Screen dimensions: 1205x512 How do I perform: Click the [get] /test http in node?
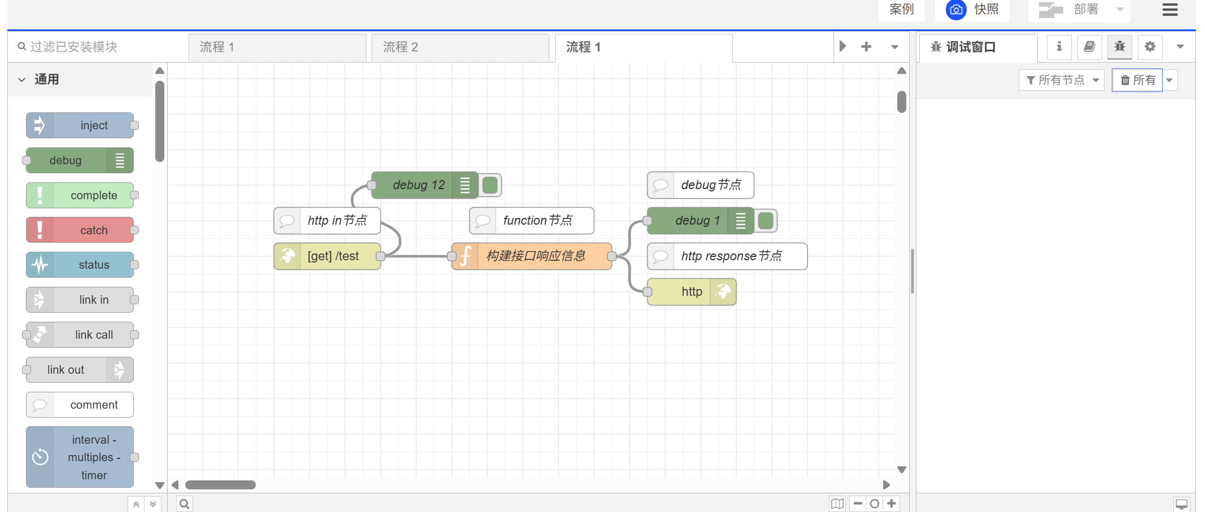click(327, 256)
